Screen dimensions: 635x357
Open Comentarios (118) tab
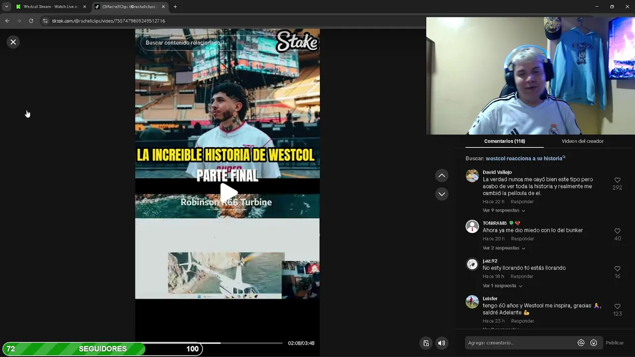505,141
